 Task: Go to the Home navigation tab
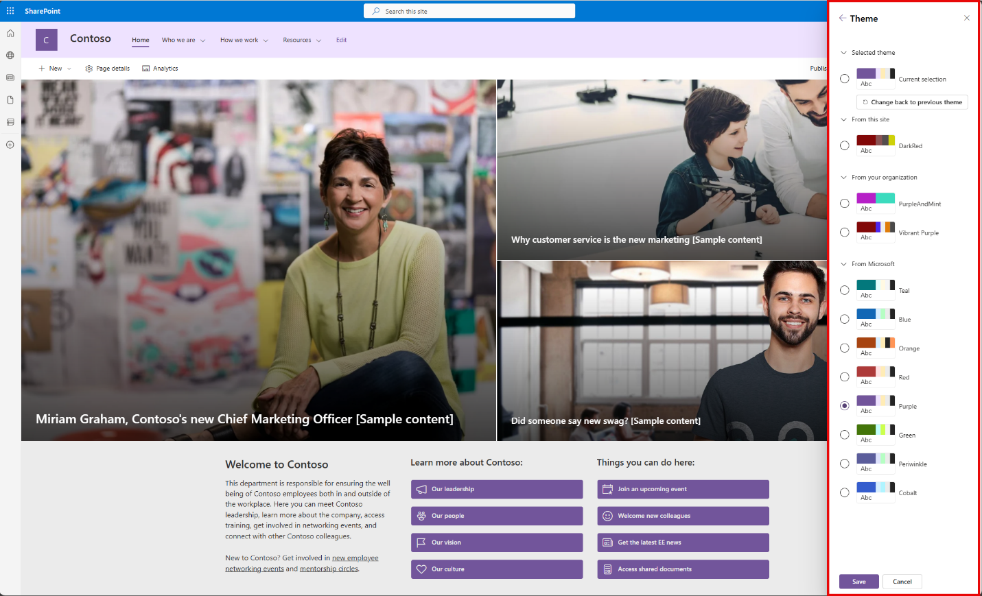(141, 40)
